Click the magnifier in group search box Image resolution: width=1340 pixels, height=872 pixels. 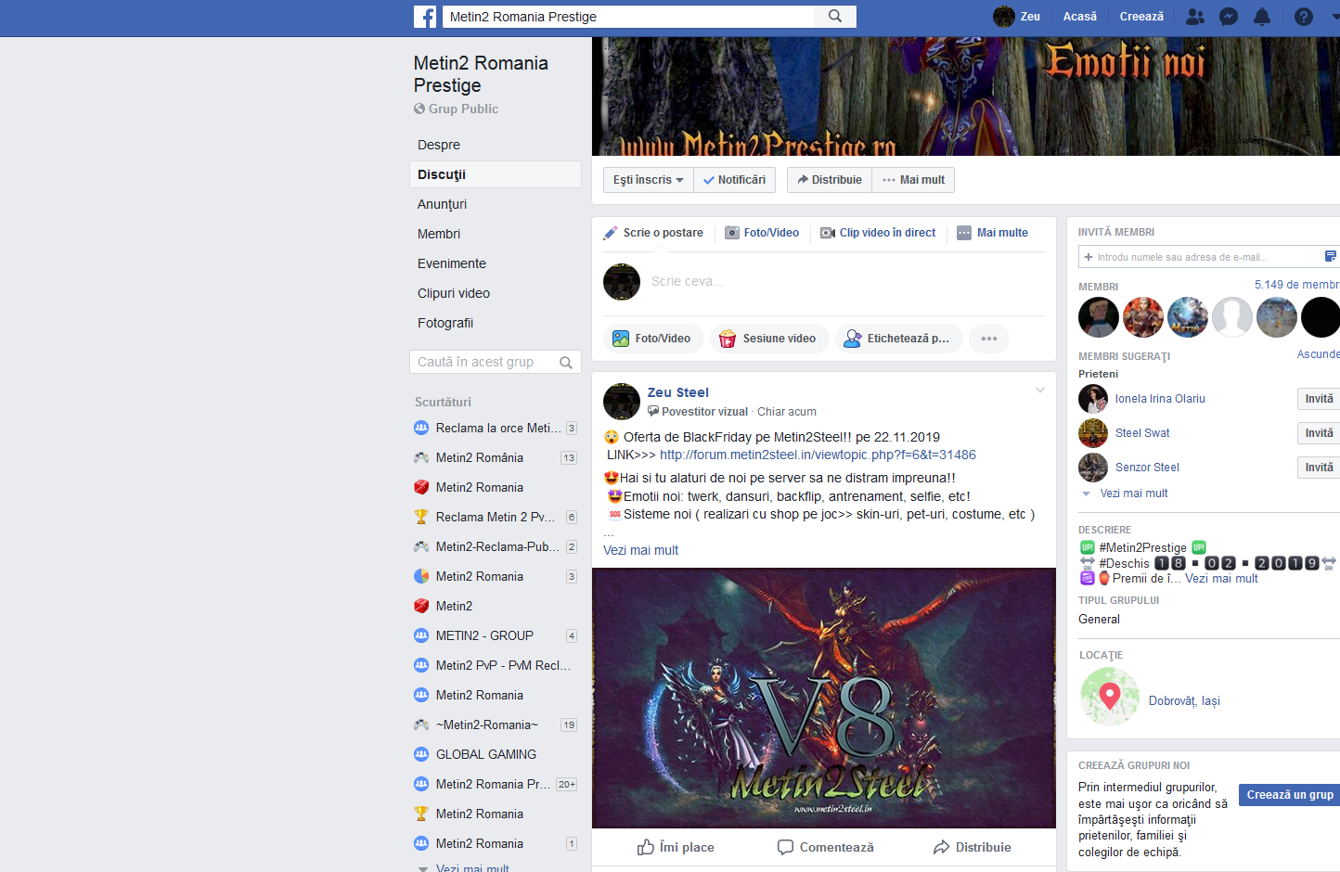566,363
